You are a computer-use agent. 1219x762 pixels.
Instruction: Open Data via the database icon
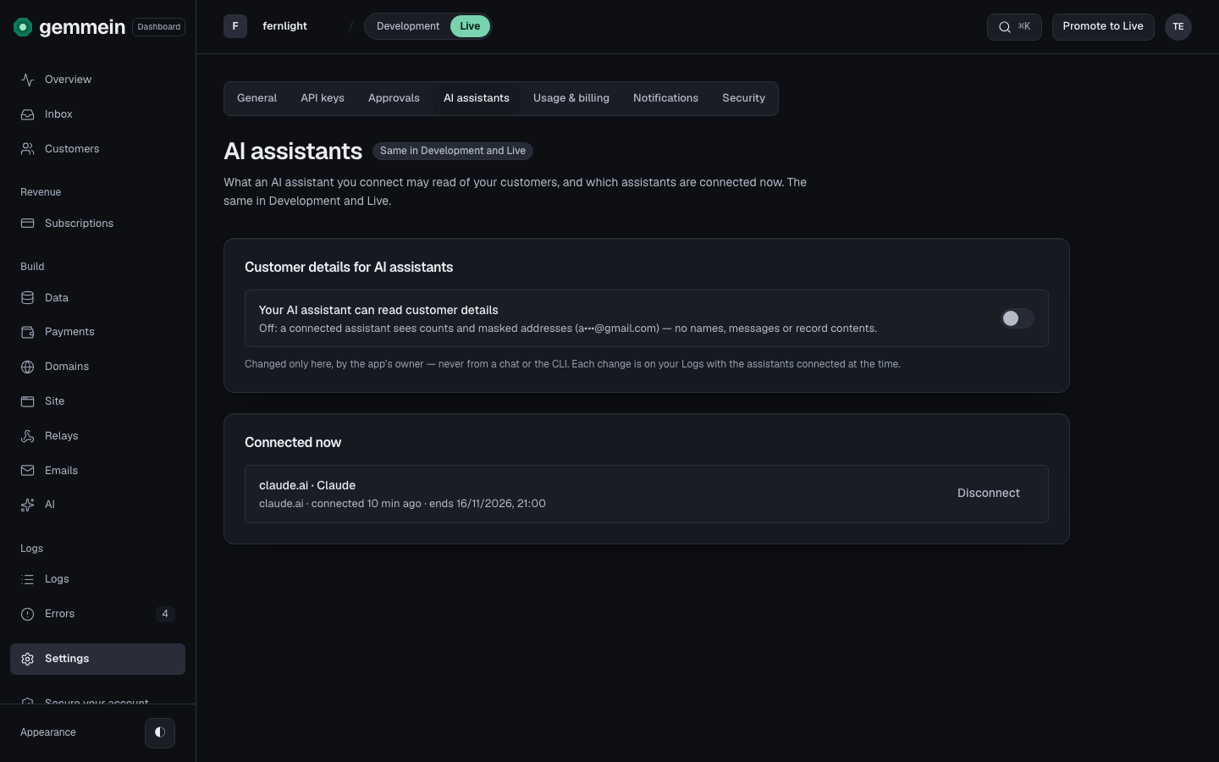28,298
